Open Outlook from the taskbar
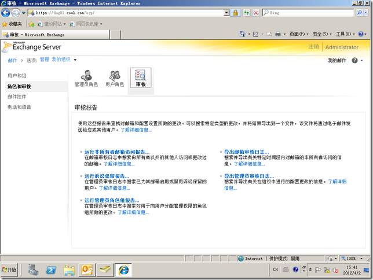 pos(86,270)
